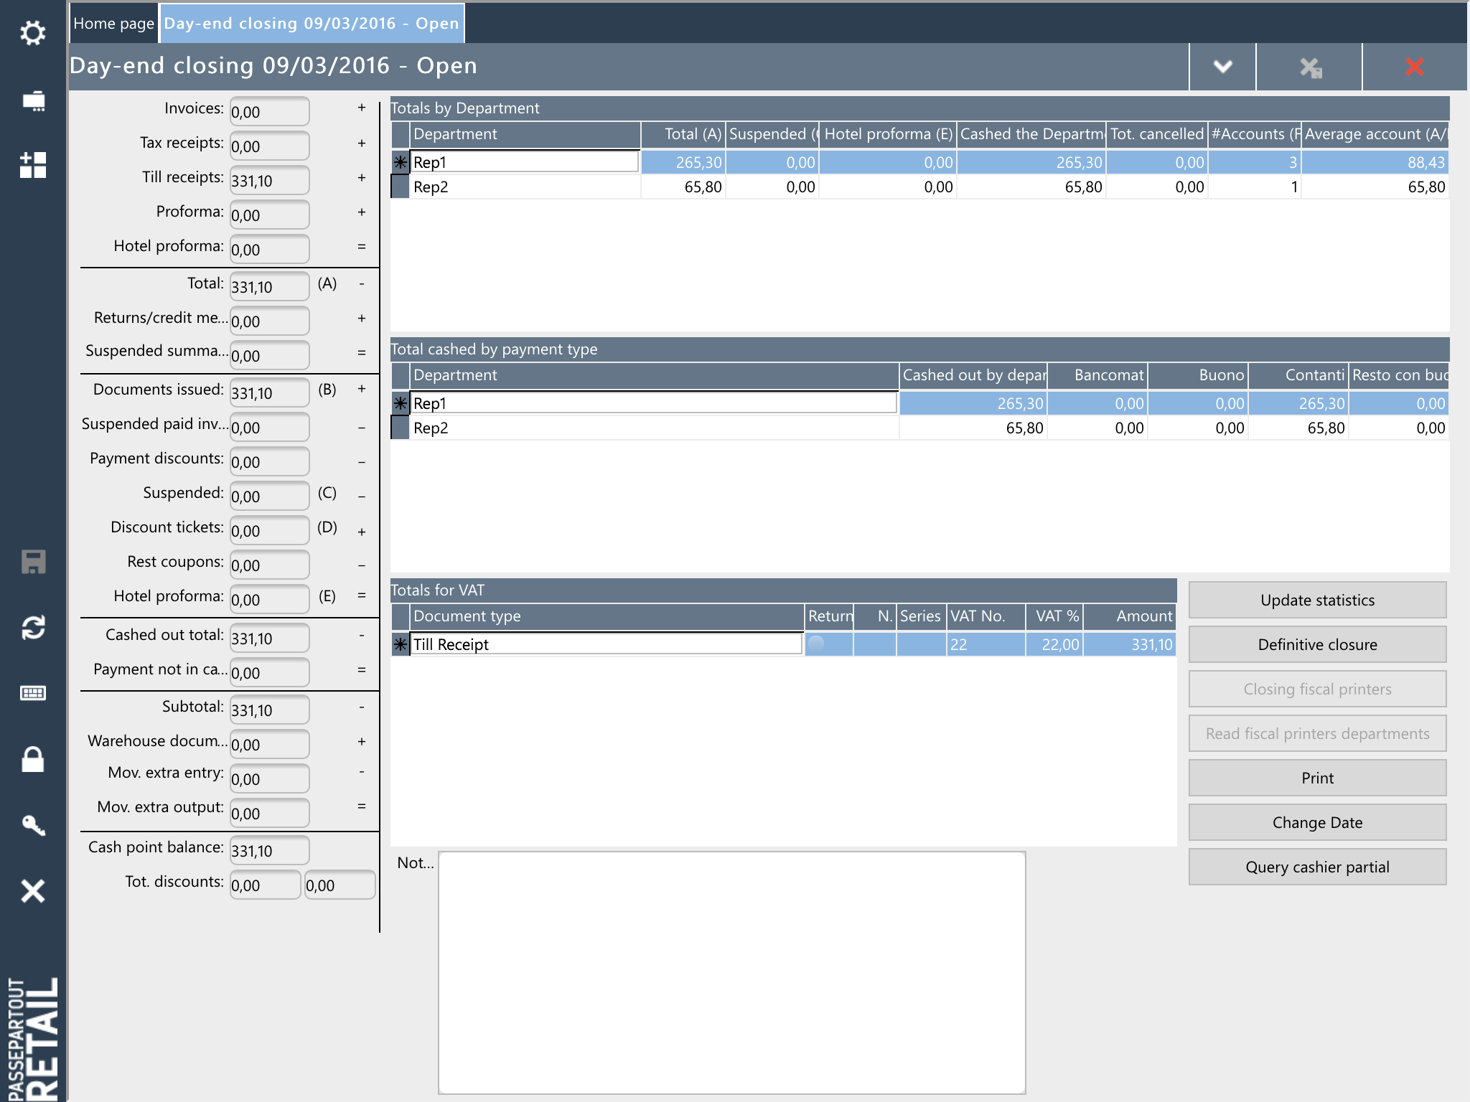Click the Buono column header
Screen dimensions: 1470x1102
[1198, 375]
